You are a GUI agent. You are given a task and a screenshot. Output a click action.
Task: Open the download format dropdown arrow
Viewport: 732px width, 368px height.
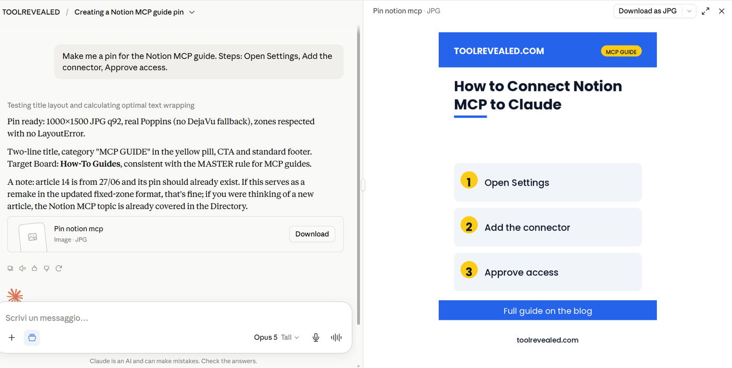point(689,11)
